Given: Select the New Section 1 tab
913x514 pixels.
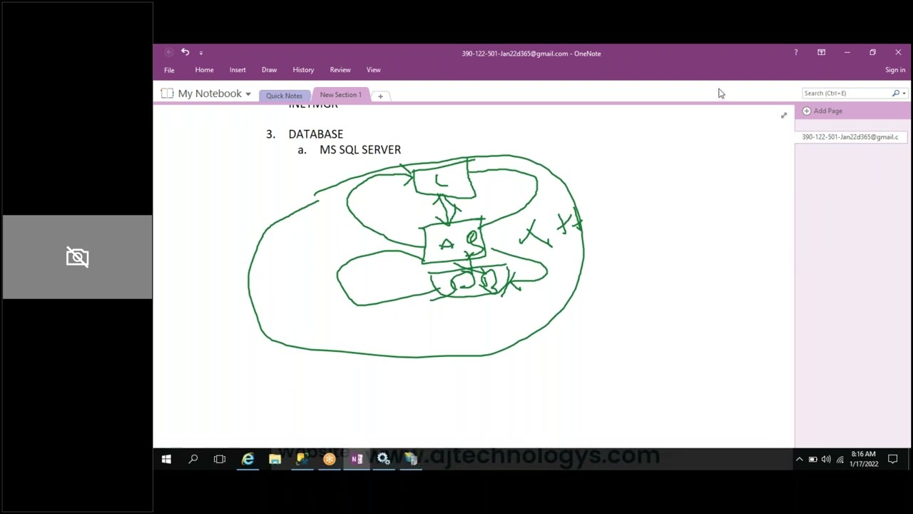Looking at the screenshot, I should (x=340, y=95).
